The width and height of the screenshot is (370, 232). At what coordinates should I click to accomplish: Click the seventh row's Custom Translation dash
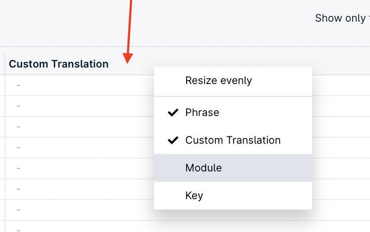(x=19, y=210)
